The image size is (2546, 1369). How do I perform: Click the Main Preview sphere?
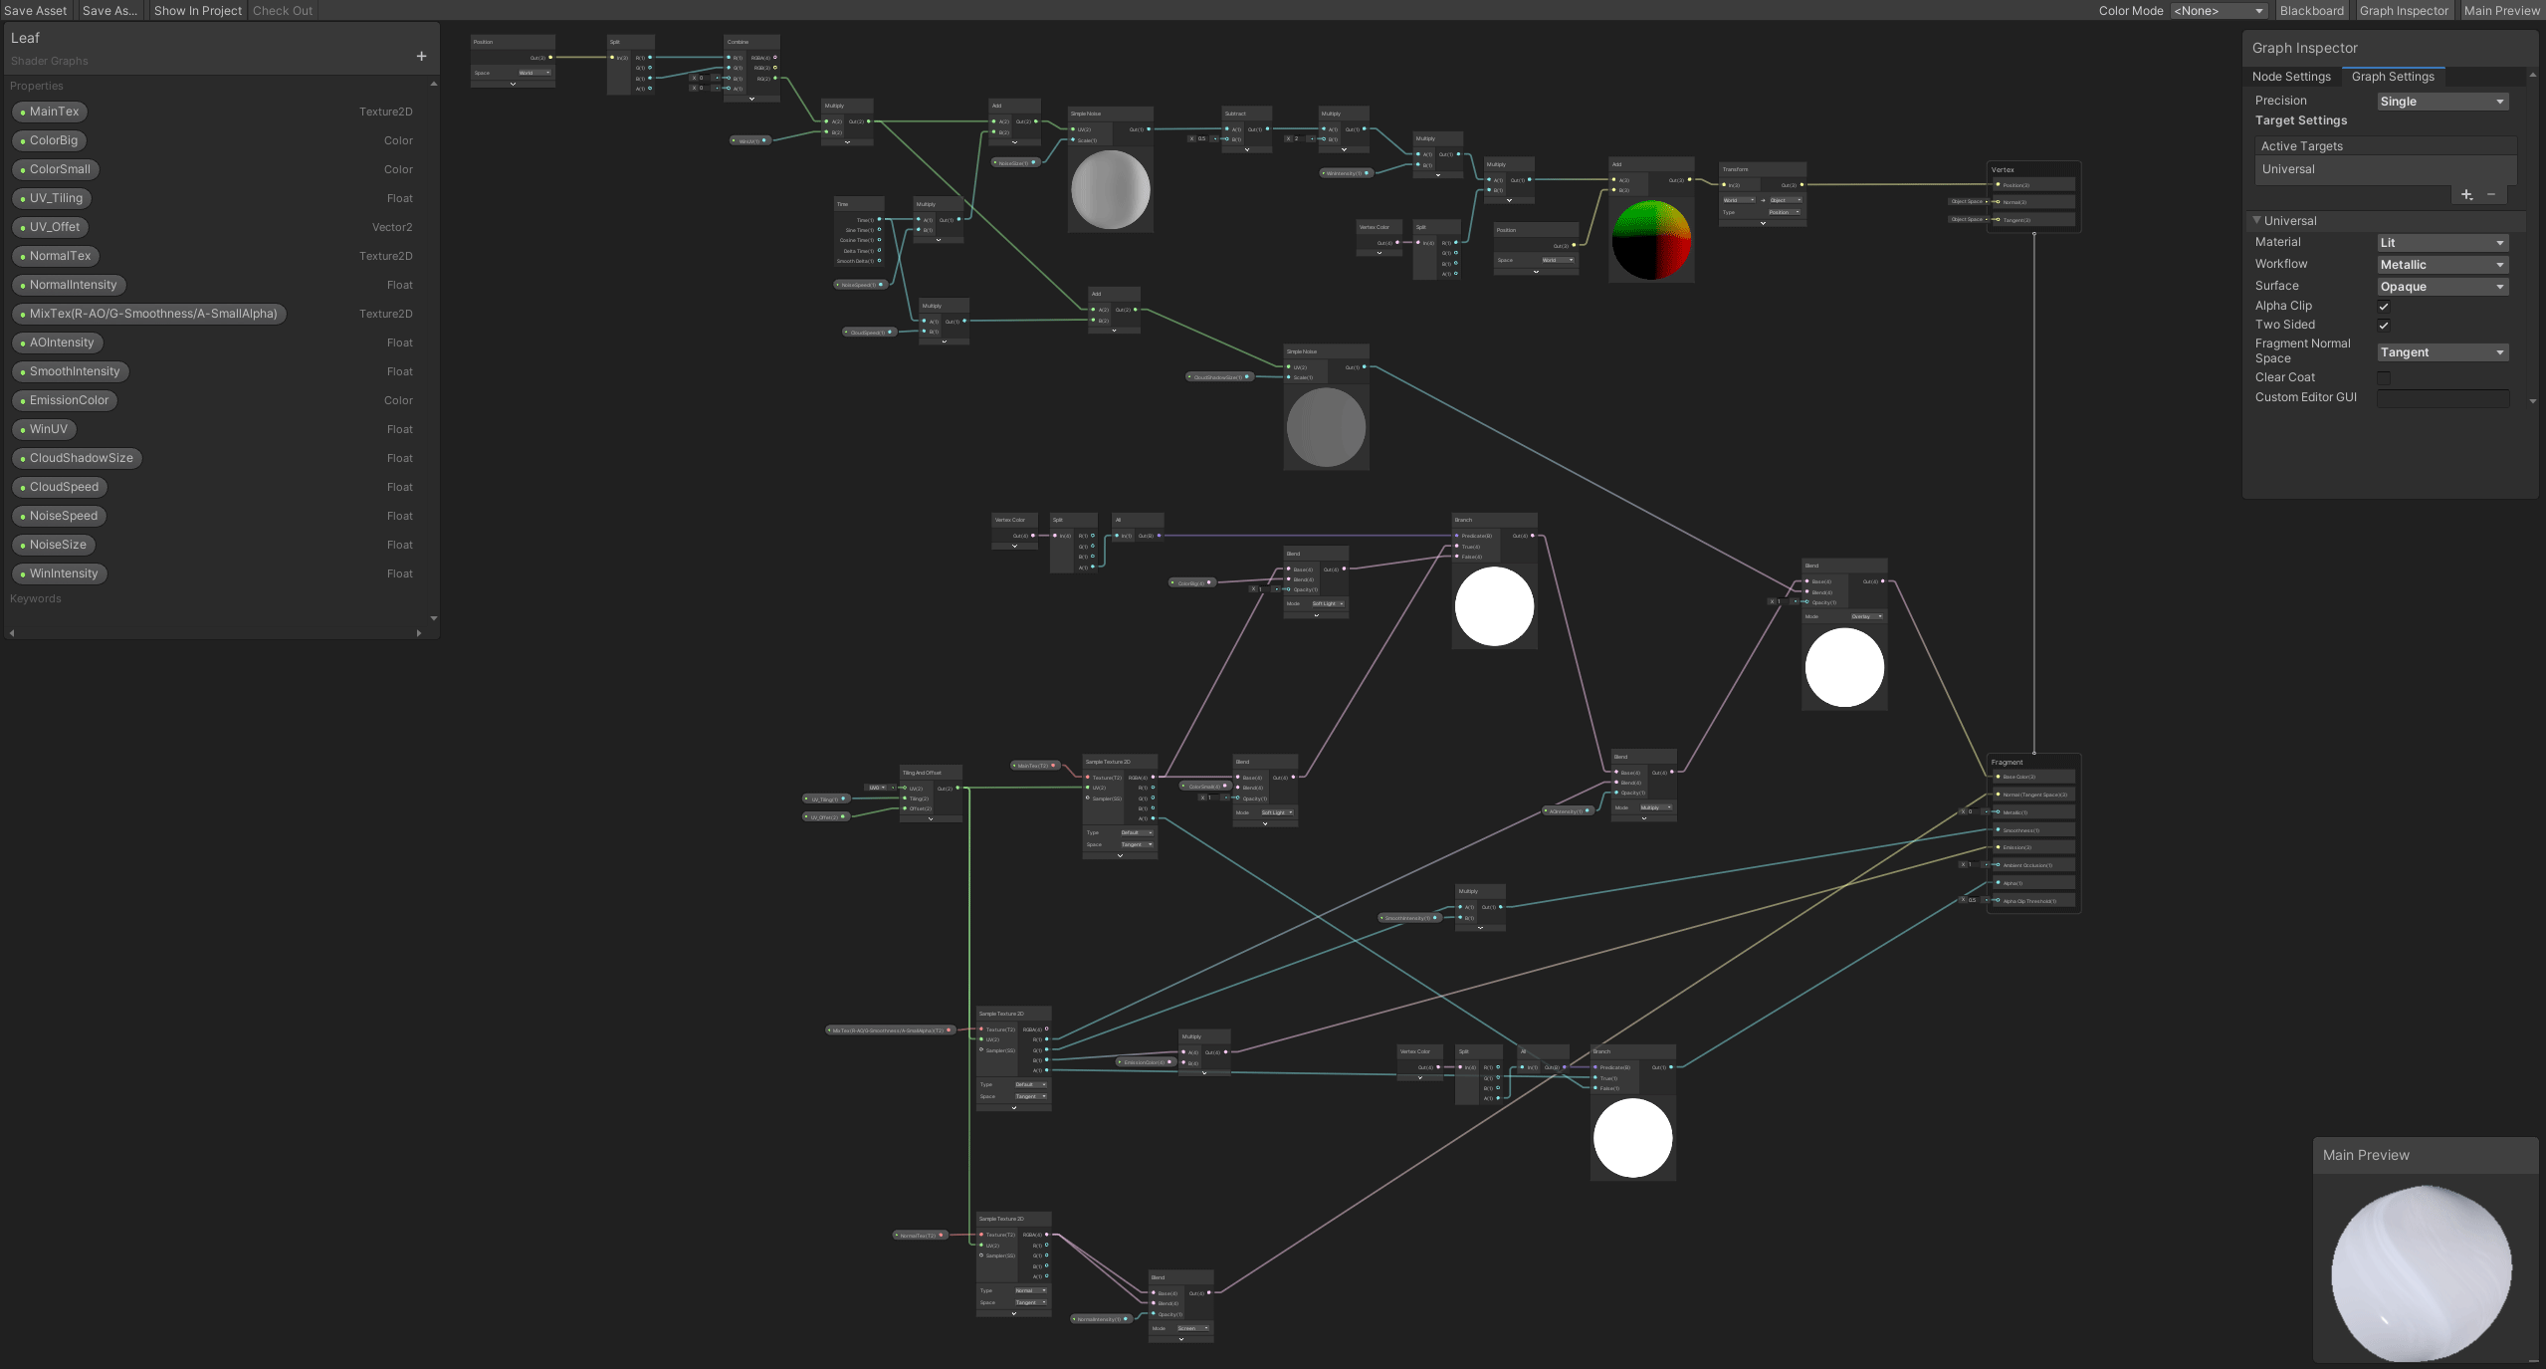(x=2421, y=1272)
